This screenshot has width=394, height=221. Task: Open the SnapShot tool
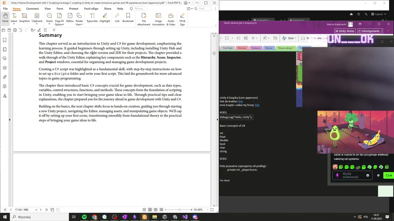coord(24,18)
